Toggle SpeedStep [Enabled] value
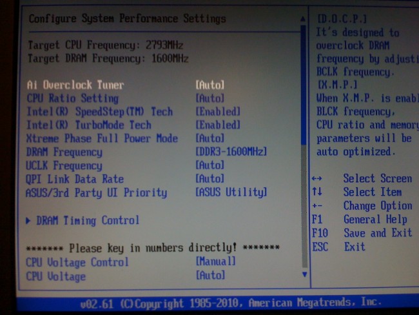Viewport: 419px width, 315px height. [x=218, y=112]
